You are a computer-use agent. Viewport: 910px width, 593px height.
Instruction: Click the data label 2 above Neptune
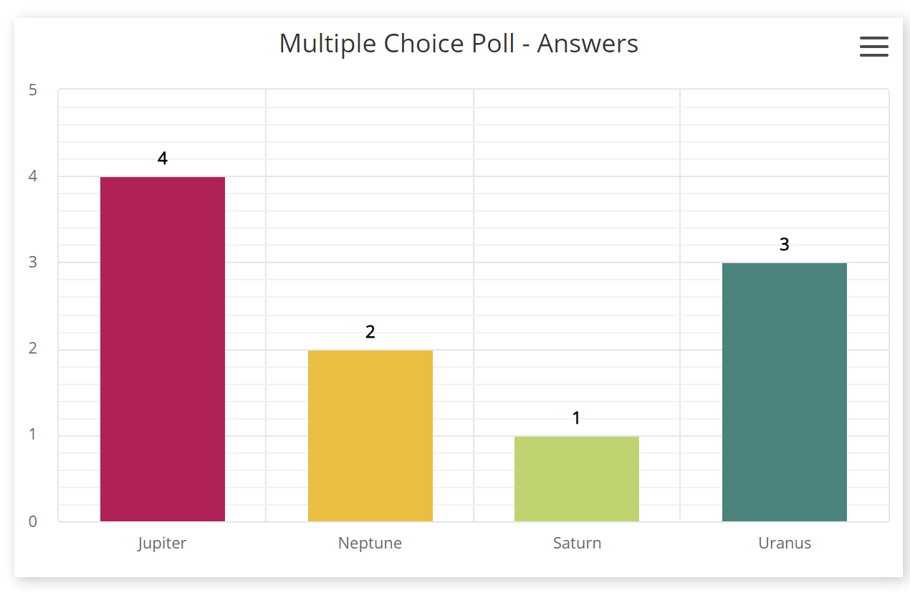[x=370, y=332]
